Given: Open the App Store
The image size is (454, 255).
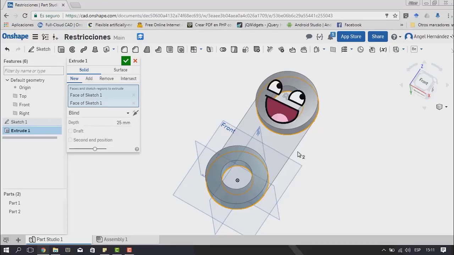Looking at the screenshot, I should point(351,36).
